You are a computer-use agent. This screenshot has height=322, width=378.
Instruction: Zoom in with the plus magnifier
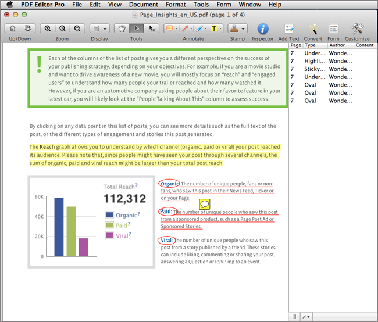48,28
